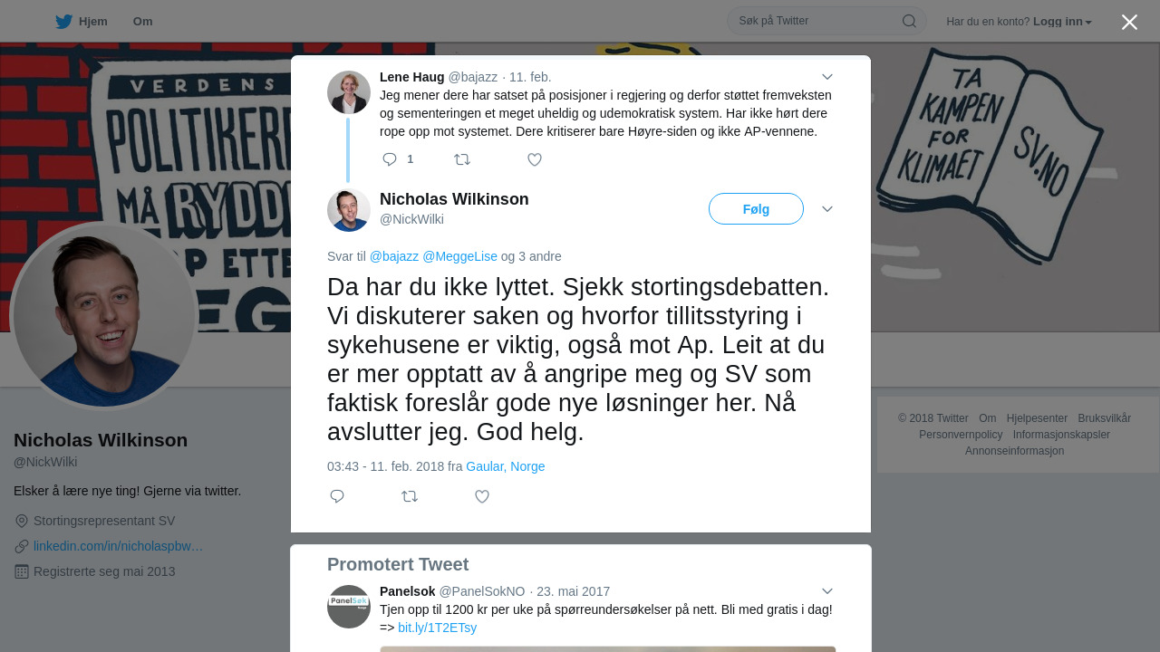The image size is (1160, 652).
Task: Open the Gaular, Norge location link
Action: point(506,466)
